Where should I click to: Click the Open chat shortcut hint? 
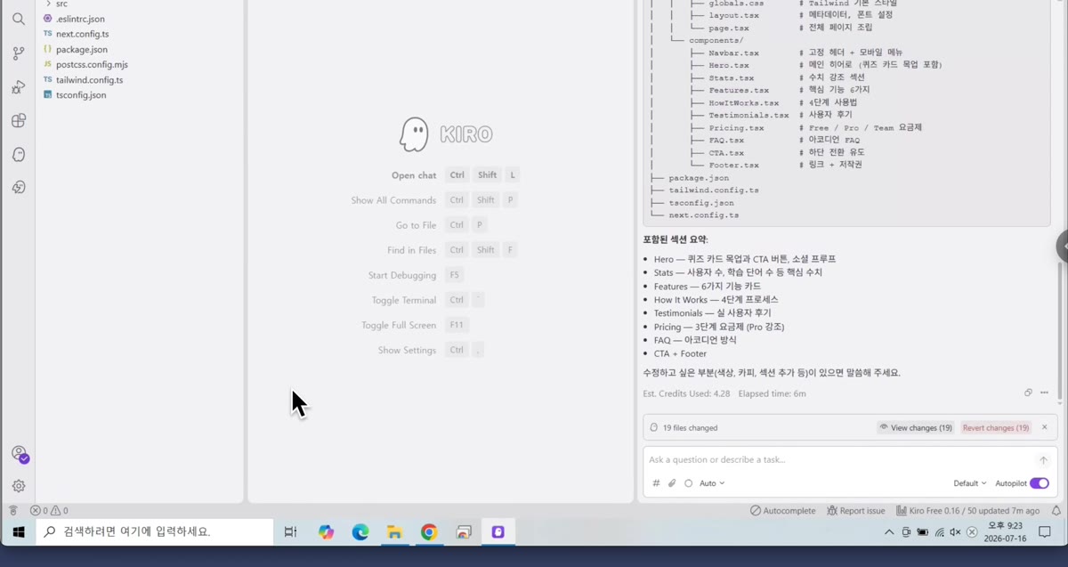click(414, 175)
